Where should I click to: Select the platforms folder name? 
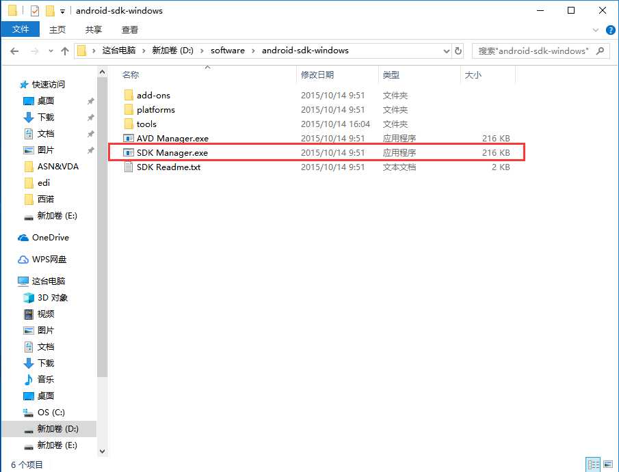(x=156, y=109)
